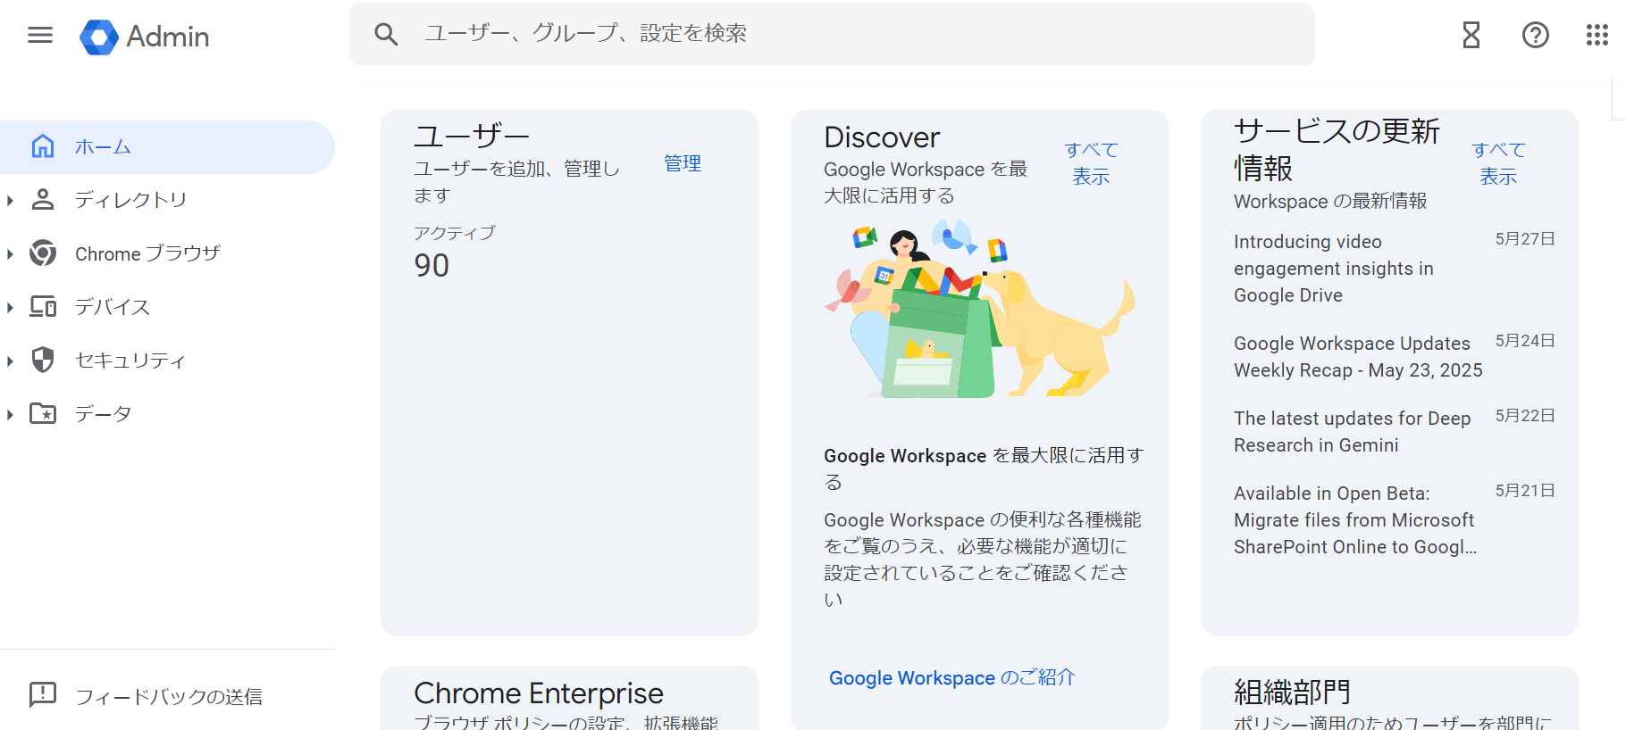The height and width of the screenshot is (730, 1626).
Task: Click the デバイス devices icon
Action: pos(43,306)
